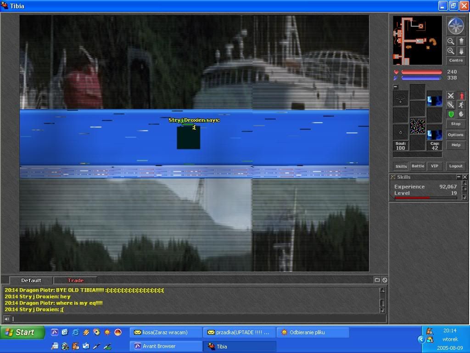Click the Stop button

(x=456, y=124)
